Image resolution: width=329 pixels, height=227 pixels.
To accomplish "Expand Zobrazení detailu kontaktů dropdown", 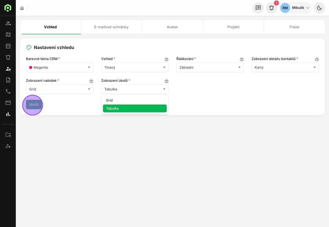I will (285, 68).
